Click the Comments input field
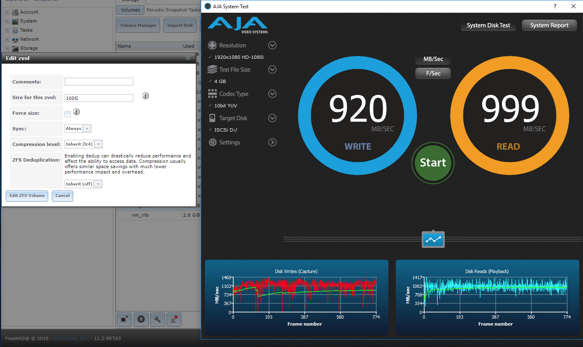The height and width of the screenshot is (347, 583). (x=99, y=82)
